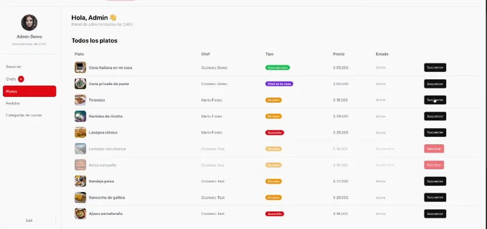
Task: Click the dish name Arroz con pollo
Action: click(102, 165)
